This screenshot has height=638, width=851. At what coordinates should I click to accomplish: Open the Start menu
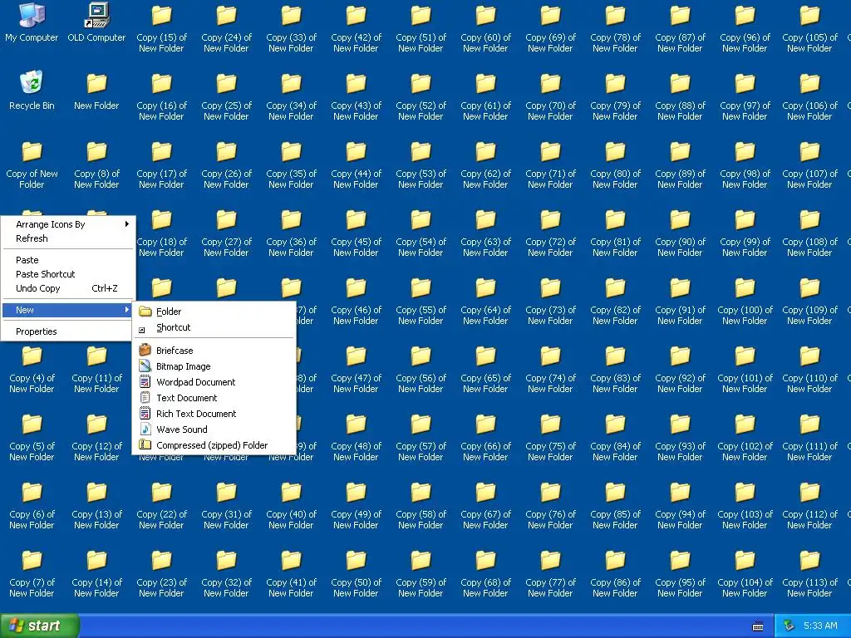point(39,626)
